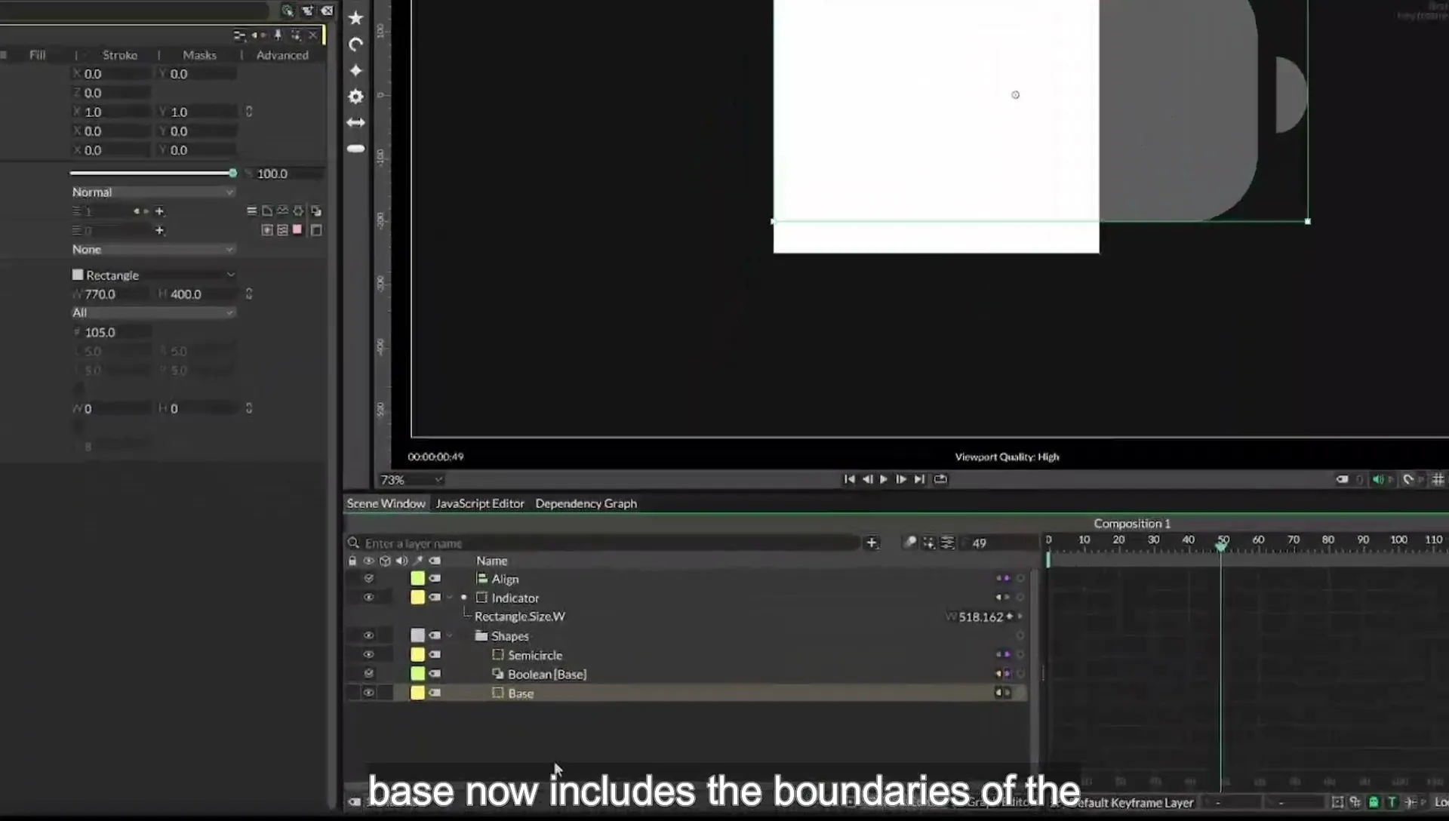
Task: Click the speaker icon below the viewport
Action: coord(1378,479)
